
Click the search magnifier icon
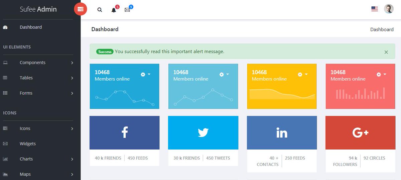pos(100,10)
